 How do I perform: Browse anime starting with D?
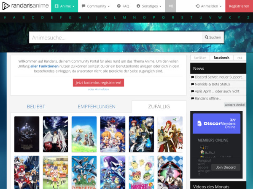click(x=43, y=17)
